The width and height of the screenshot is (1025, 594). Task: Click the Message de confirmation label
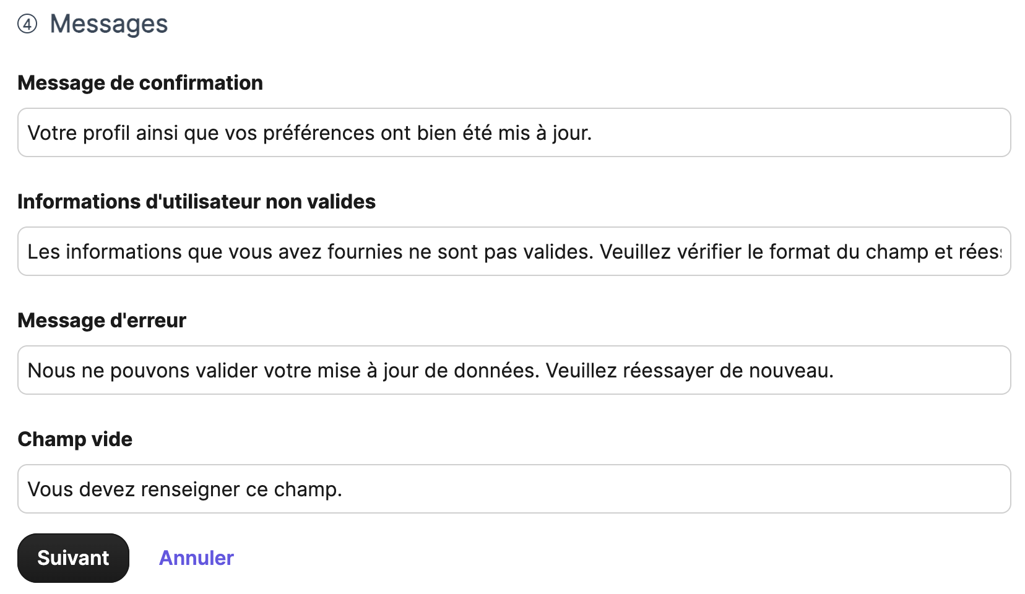click(140, 82)
